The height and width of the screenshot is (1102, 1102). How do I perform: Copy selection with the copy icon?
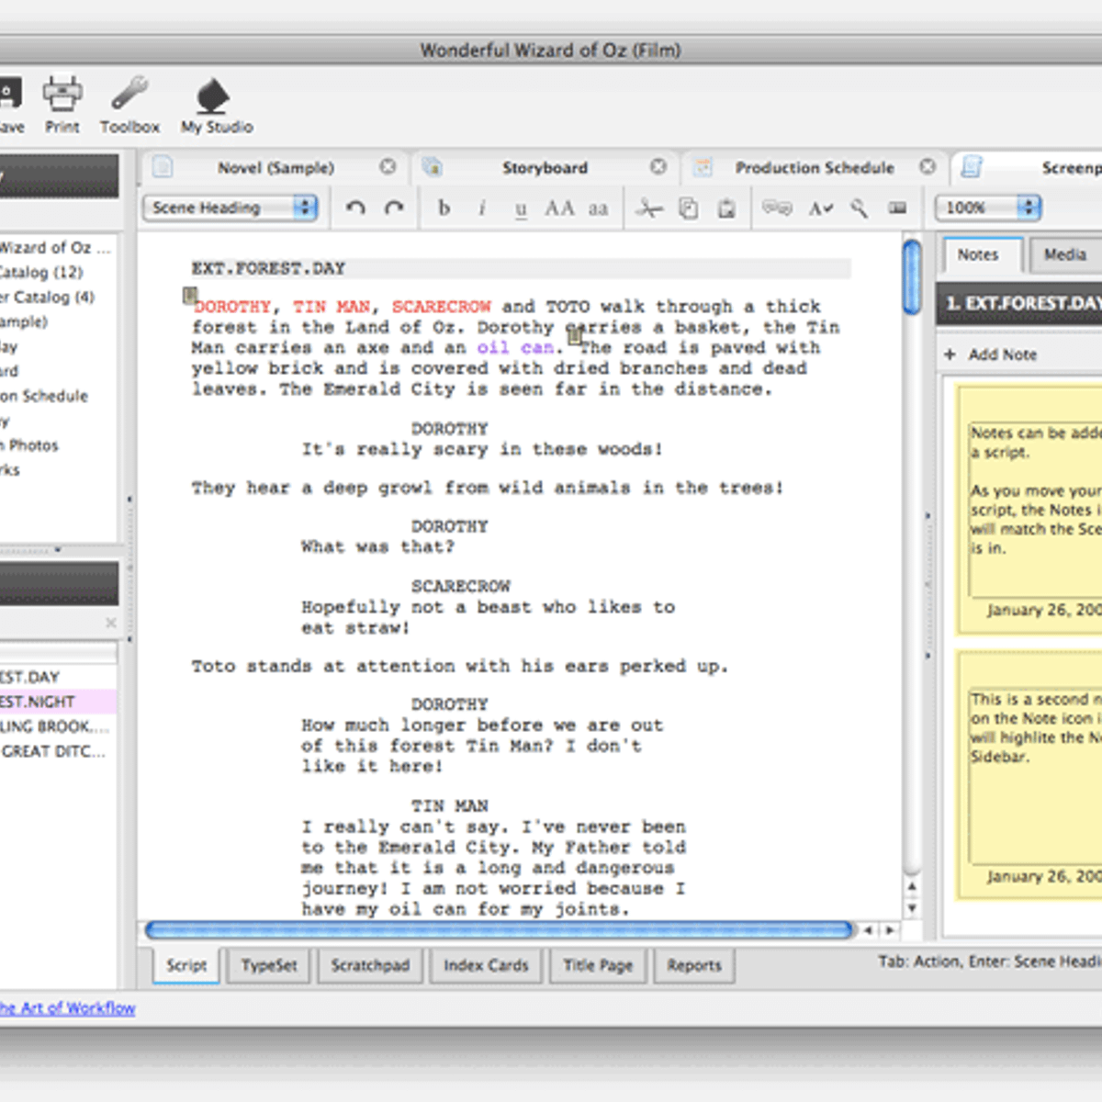coord(688,208)
